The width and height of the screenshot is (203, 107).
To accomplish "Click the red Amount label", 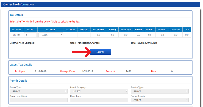I will 110,71.
